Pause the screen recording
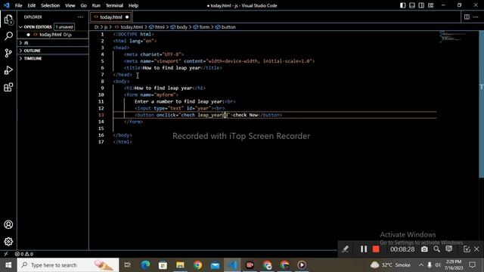Viewport: 484px width, 272px height. (x=364, y=249)
